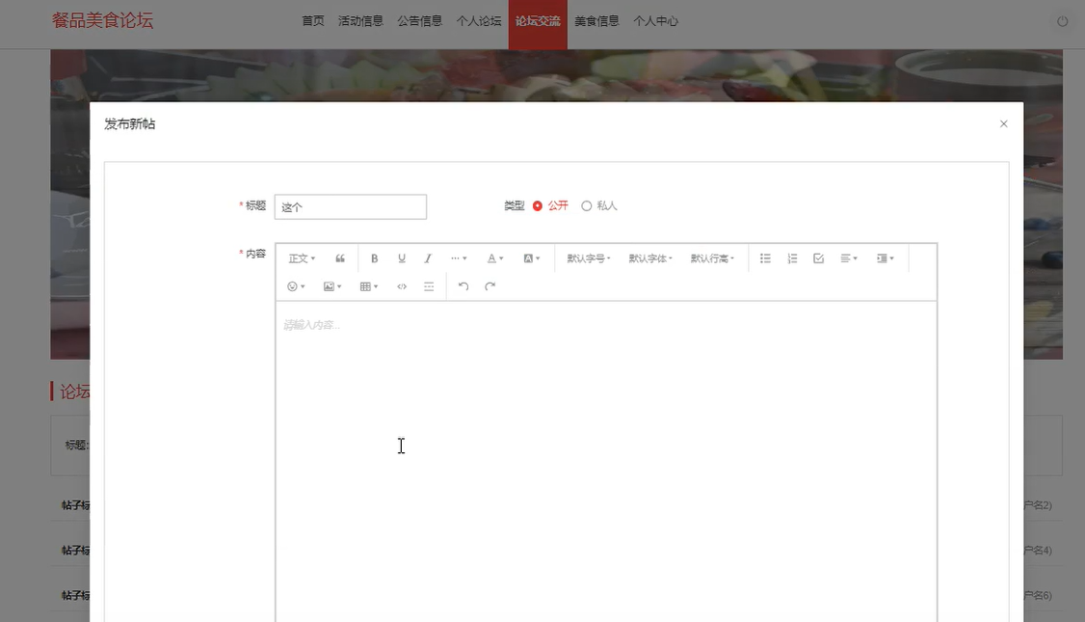This screenshot has height=622, width=1085.
Task: Open the text alignment dropdown
Action: (x=849, y=258)
